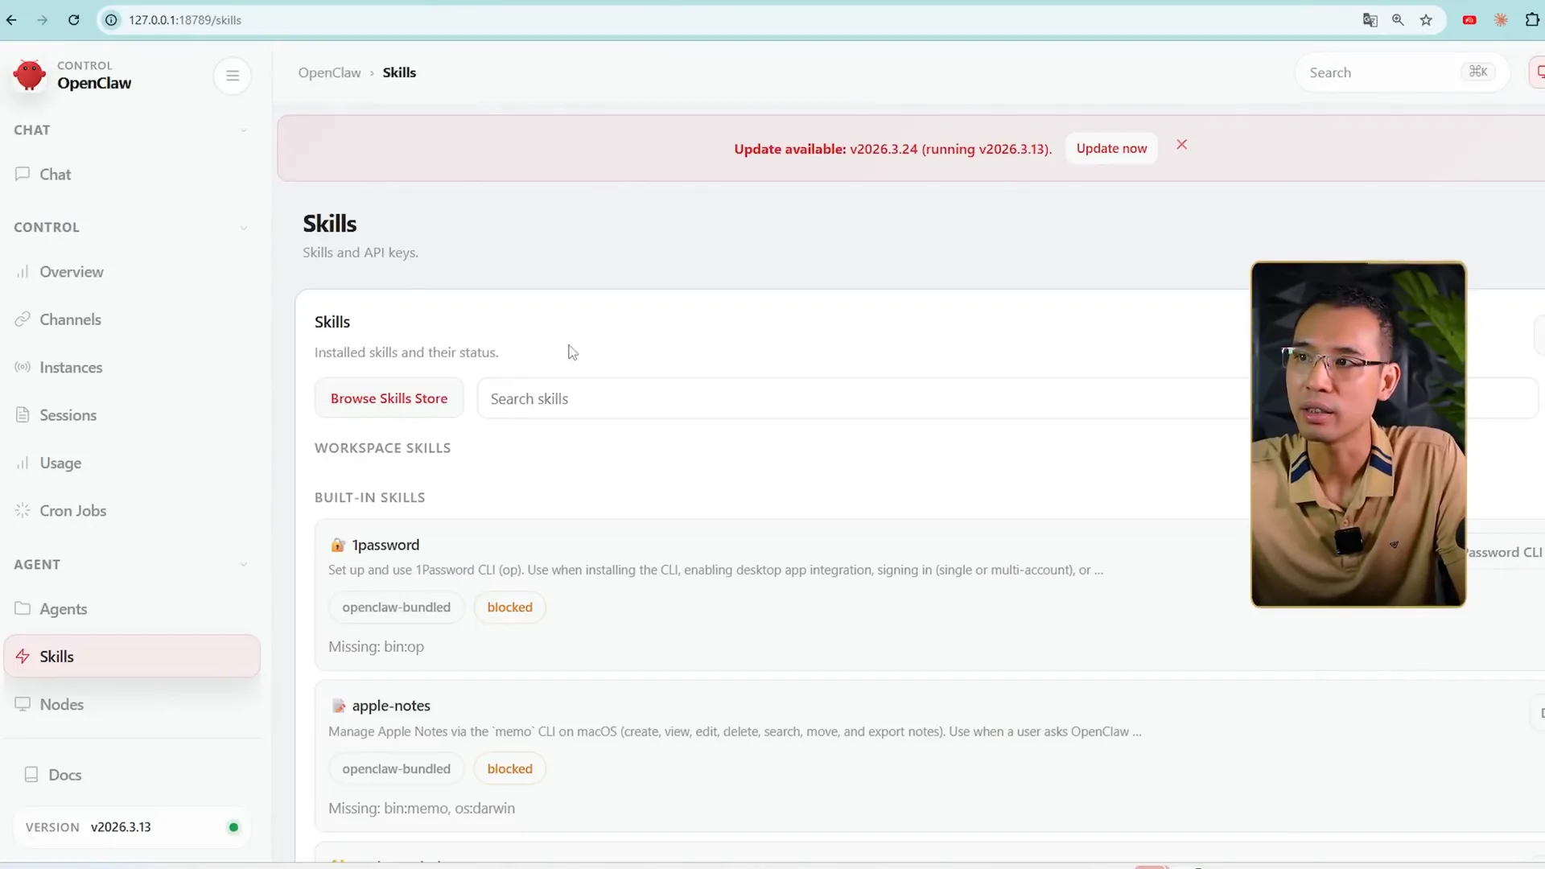Click the Usage chart icon
1545x869 pixels.
click(x=23, y=463)
